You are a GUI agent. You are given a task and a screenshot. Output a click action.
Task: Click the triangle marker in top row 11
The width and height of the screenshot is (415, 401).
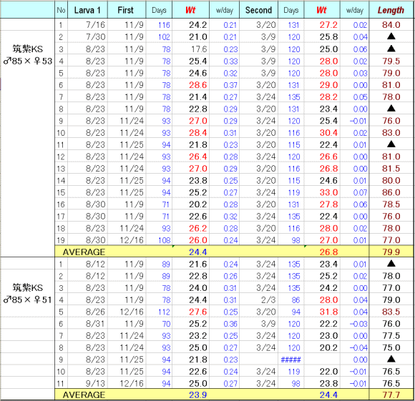[391, 144]
